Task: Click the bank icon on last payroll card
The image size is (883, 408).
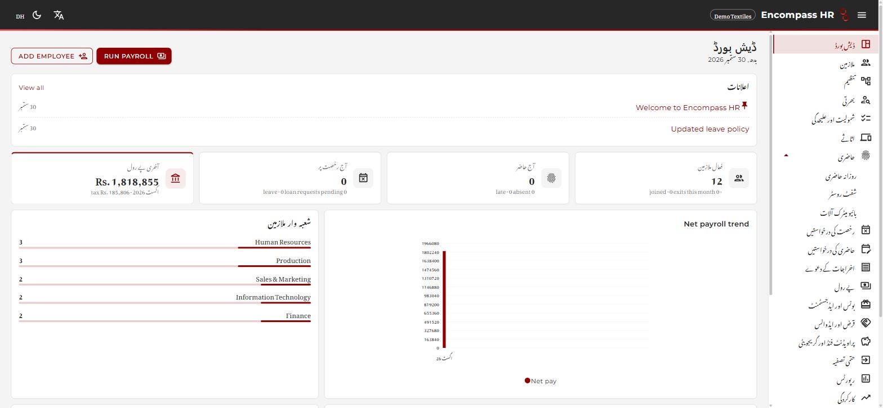Action: click(x=176, y=179)
